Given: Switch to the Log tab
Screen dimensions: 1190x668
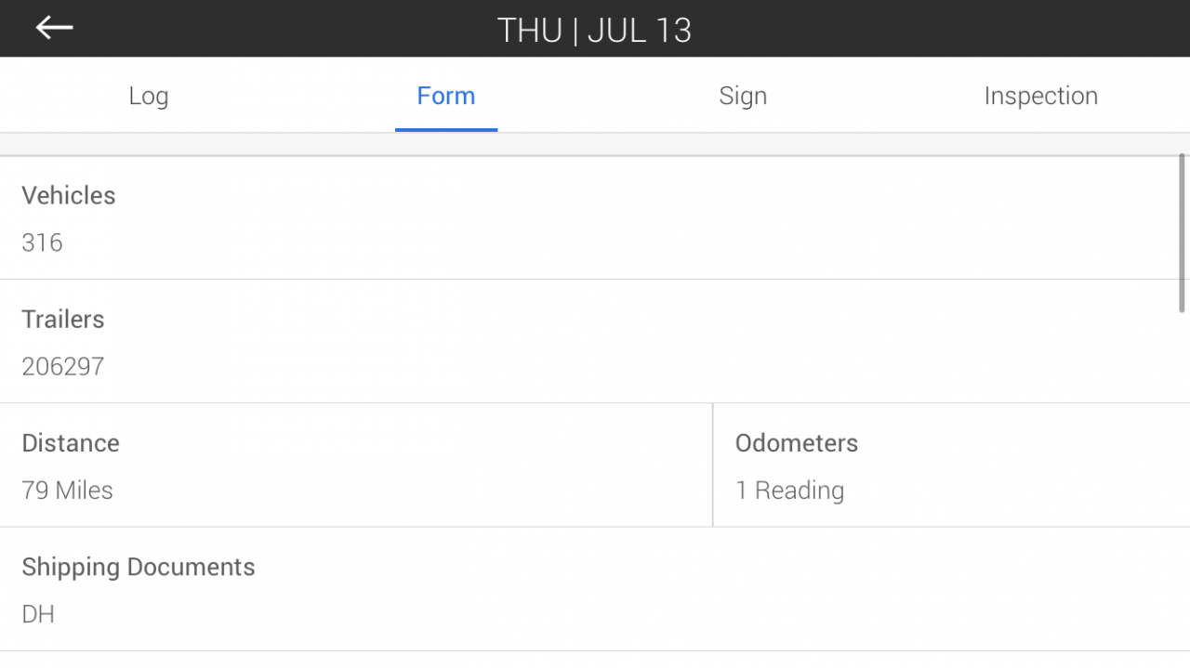Looking at the screenshot, I should 149,96.
